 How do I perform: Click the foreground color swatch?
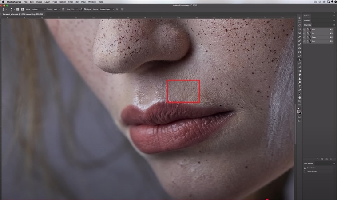pos(299,112)
